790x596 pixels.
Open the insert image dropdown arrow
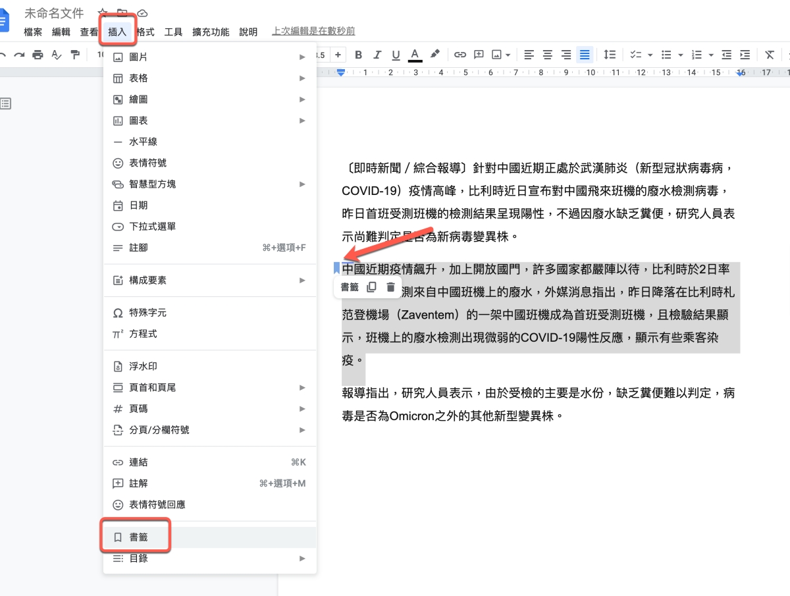click(x=508, y=55)
